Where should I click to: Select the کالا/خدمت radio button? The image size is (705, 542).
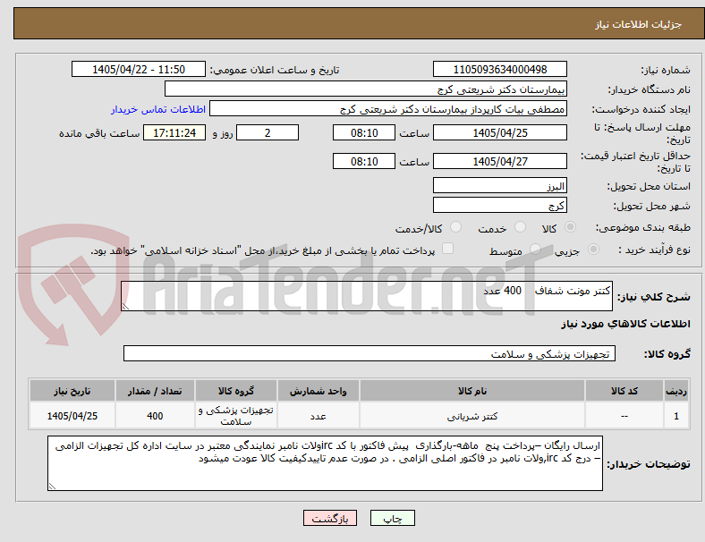456,227
